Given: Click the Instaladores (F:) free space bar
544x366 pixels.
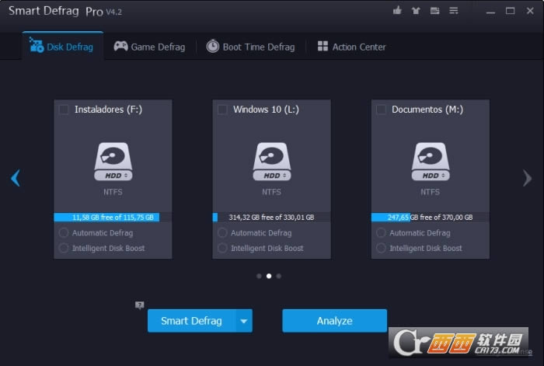Looking at the screenshot, I should [113, 217].
